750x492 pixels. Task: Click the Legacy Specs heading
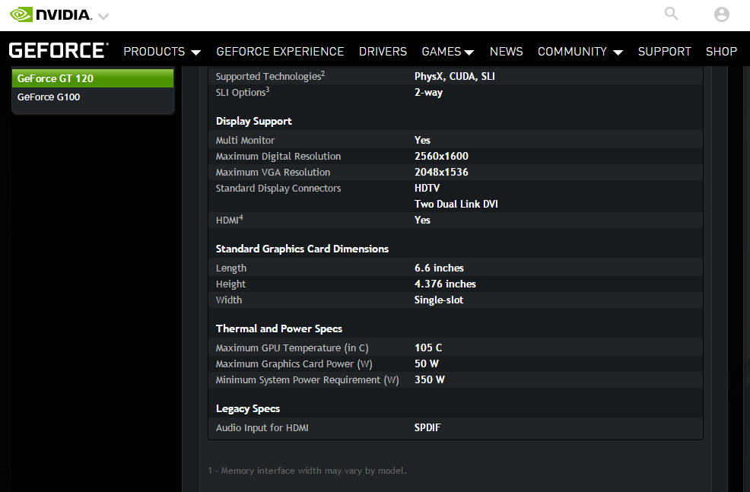(248, 409)
